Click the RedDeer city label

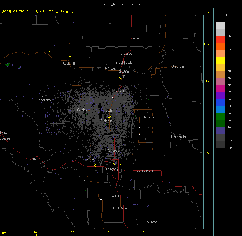click(124, 71)
